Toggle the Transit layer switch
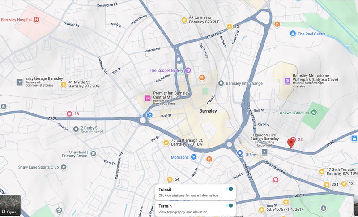Image resolution: width=358 pixels, height=217 pixels. tap(229, 189)
